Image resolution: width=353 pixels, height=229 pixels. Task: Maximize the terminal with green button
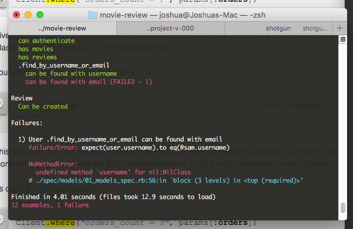40,15
